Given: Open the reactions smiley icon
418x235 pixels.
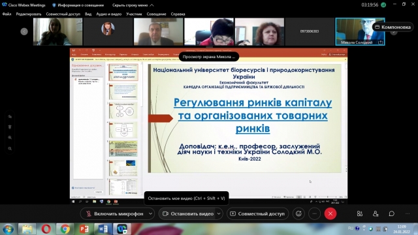Looking at the screenshot, I should pos(298,213).
